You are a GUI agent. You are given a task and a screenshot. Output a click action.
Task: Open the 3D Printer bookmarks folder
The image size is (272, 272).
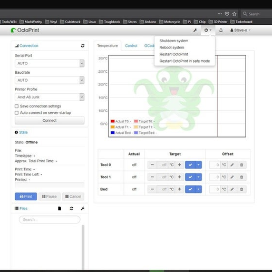[218, 22]
